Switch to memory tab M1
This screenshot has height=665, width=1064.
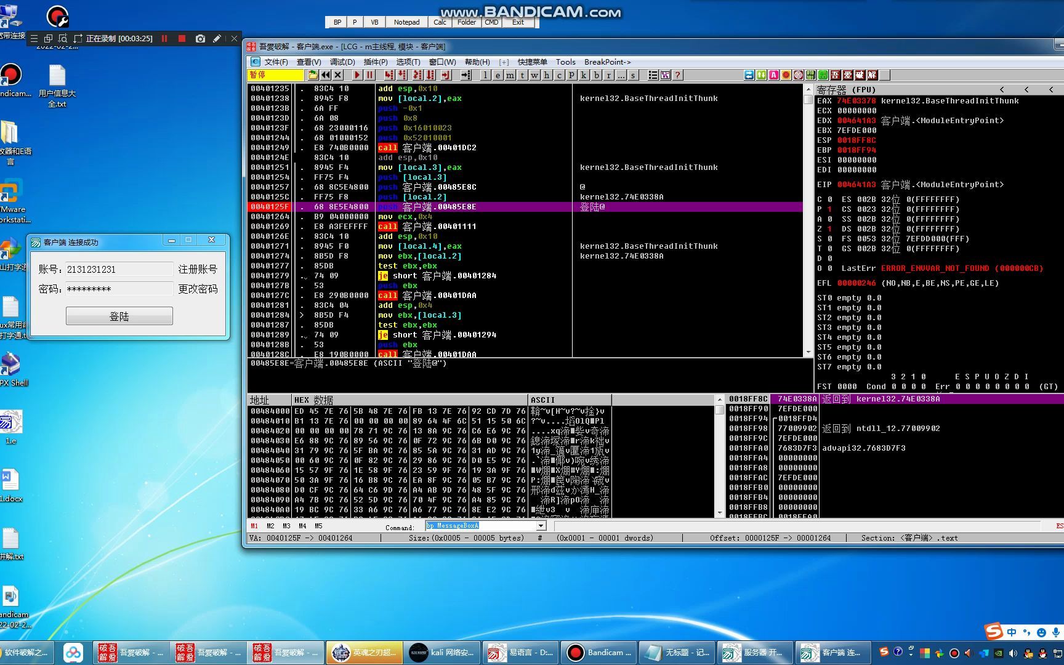[254, 526]
